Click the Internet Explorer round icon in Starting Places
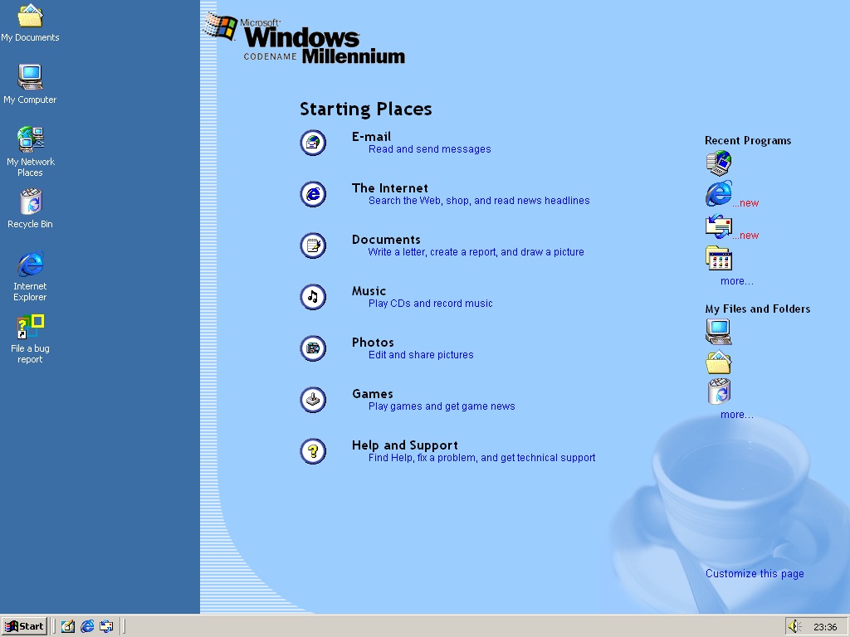The width and height of the screenshot is (850, 637). [x=313, y=194]
